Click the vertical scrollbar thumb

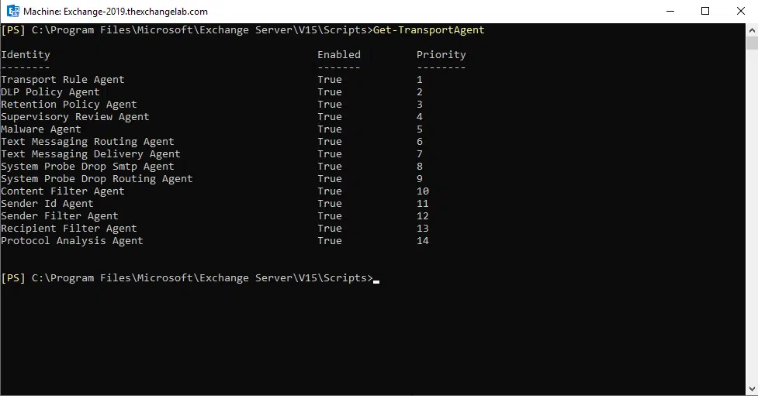pos(752,43)
